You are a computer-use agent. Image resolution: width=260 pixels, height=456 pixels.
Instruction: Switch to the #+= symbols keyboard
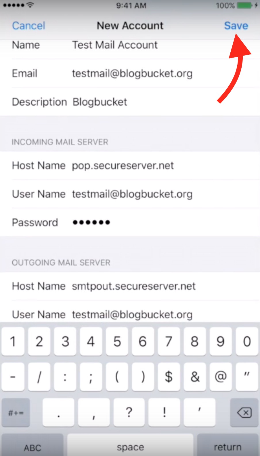pyautogui.click(x=16, y=413)
